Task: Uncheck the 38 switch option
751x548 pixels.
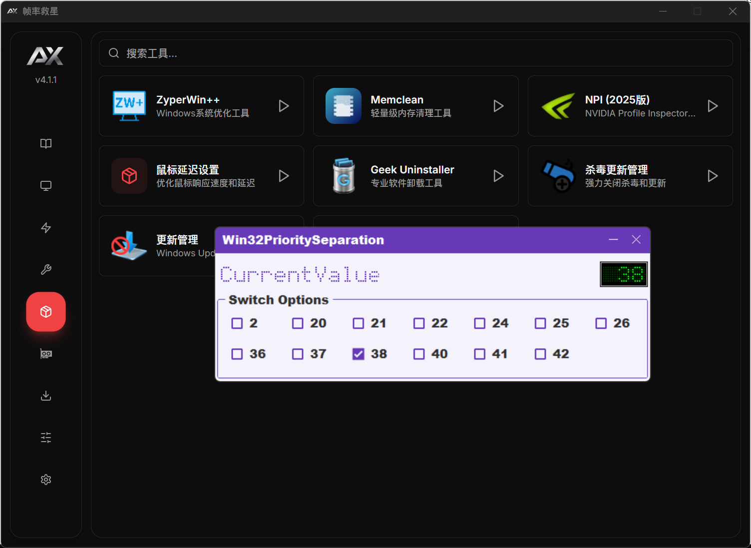Action: pos(359,354)
